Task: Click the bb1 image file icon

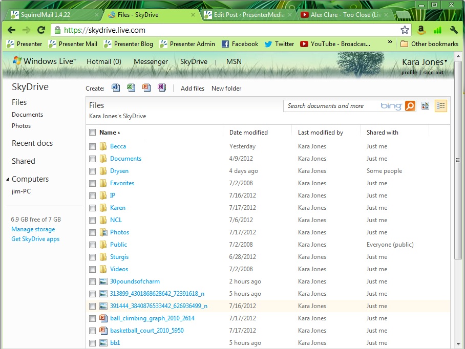Action: coord(103,343)
